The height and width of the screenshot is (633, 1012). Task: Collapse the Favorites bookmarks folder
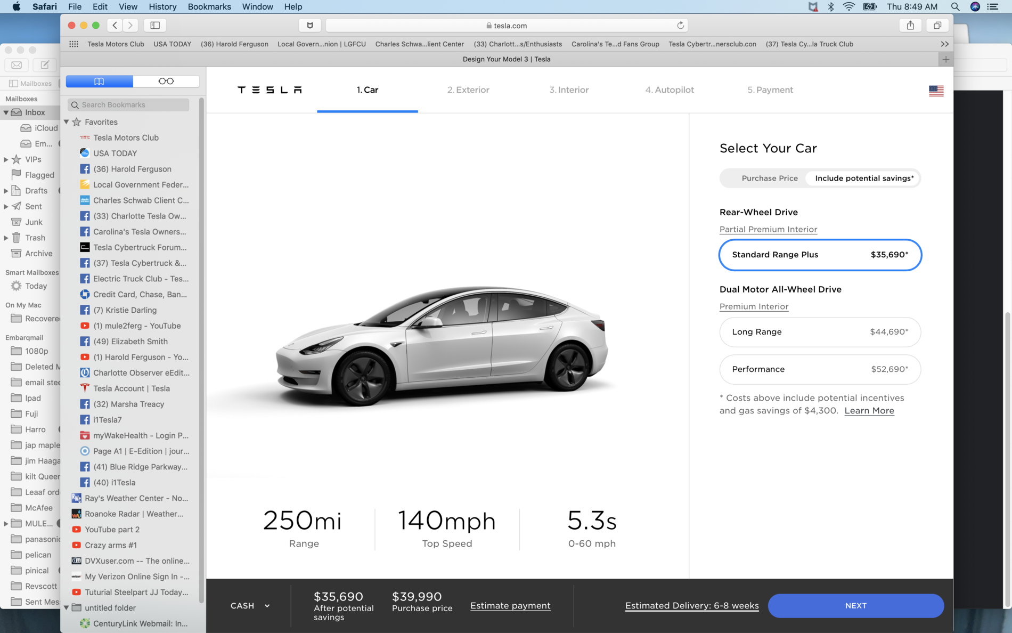(67, 122)
